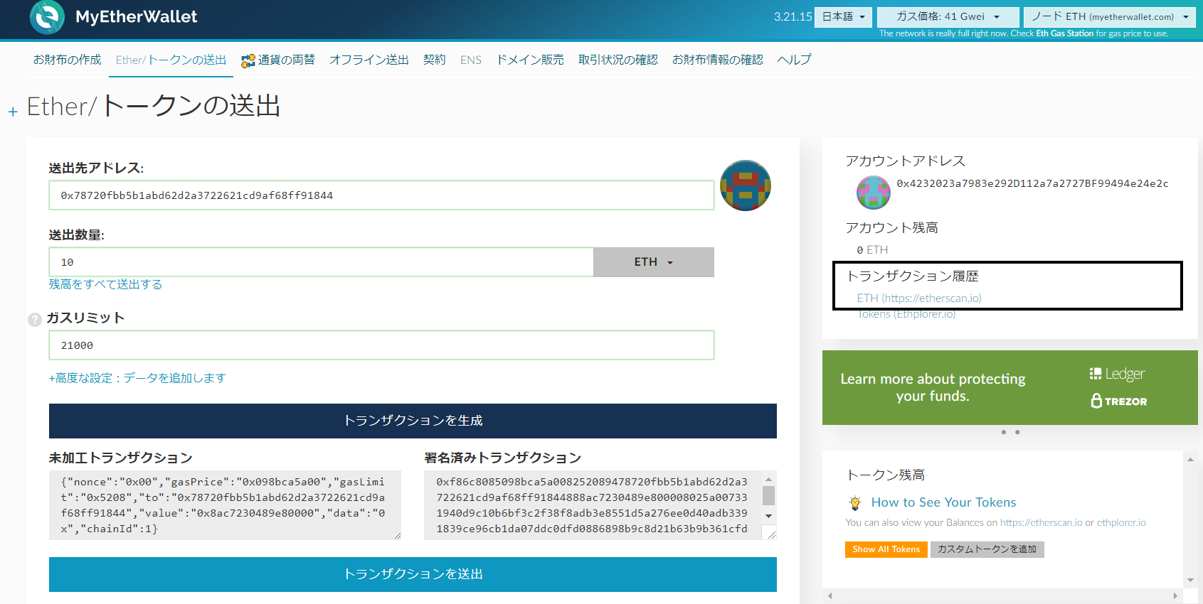Open the ヘルプ tab
Image resolution: width=1203 pixels, height=604 pixels.
coord(794,60)
